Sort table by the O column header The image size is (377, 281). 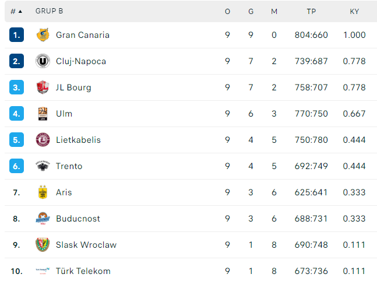tap(227, 11)
